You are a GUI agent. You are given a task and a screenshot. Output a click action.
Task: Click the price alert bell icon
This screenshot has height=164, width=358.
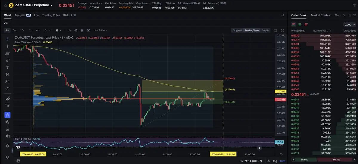click(283, 15)
